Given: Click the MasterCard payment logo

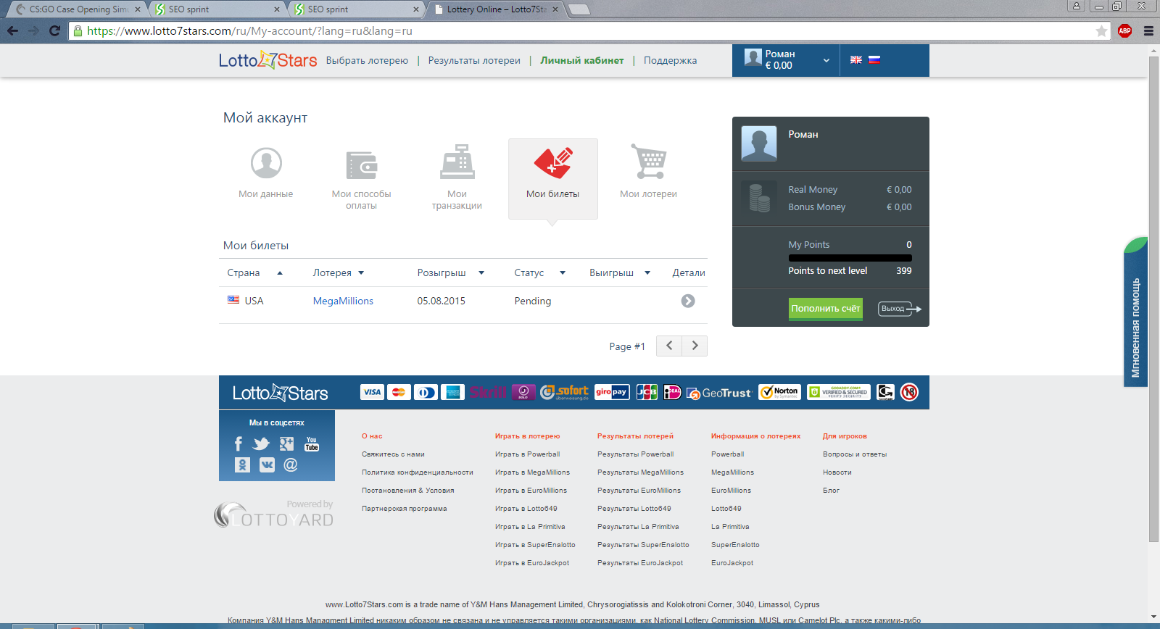Looking at the screenshot, I should click(x=399, y=392).
